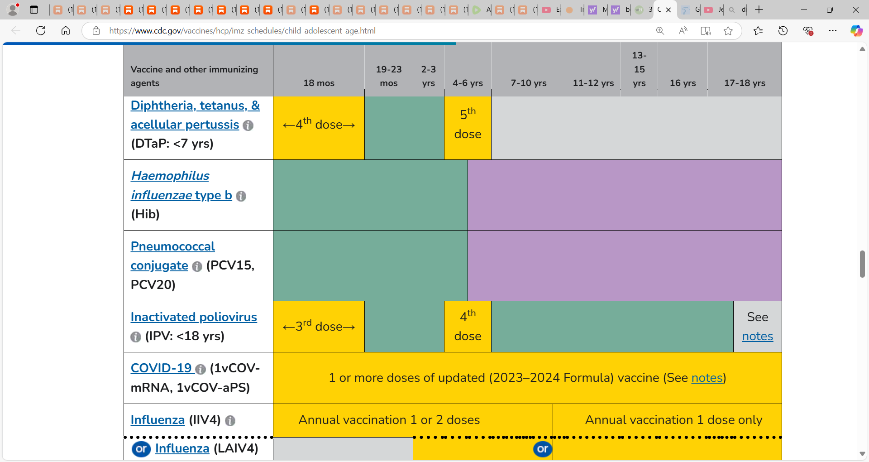
Task: Open Settings and more ellipsis menu
Action: tap(833, 31)
